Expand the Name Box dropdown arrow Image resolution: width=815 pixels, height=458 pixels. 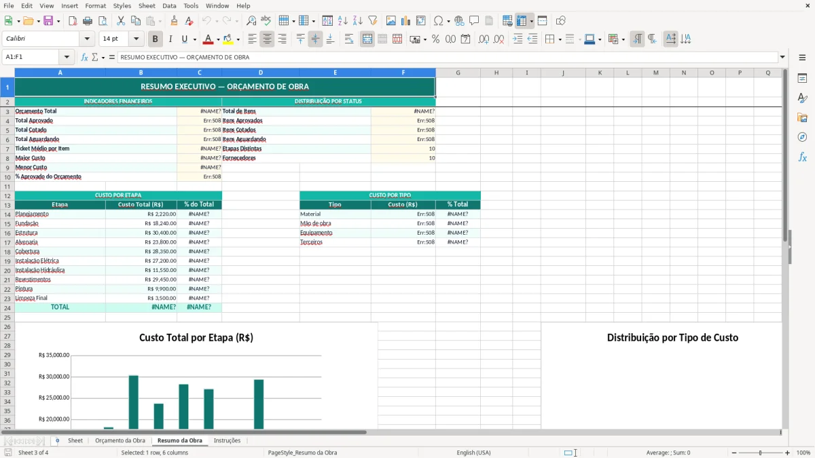[67, 57]
